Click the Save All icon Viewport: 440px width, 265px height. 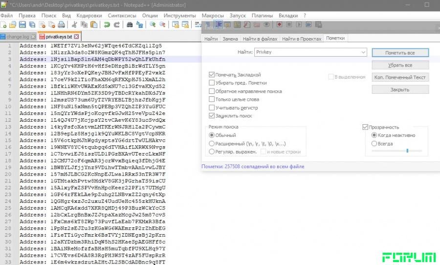click(x=32, y=25)
